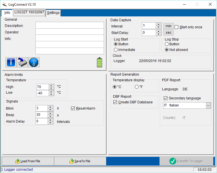Increase the Interval value with up arrow
This screenshot has height=173, width=217.
[x=158, y=24]
